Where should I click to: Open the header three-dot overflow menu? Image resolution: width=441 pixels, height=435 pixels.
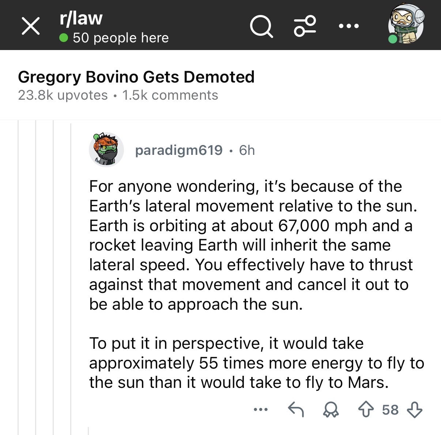(348, 26)
